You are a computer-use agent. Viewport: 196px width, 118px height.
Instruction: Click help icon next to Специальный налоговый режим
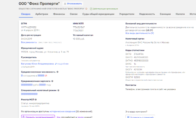[58, 90]
